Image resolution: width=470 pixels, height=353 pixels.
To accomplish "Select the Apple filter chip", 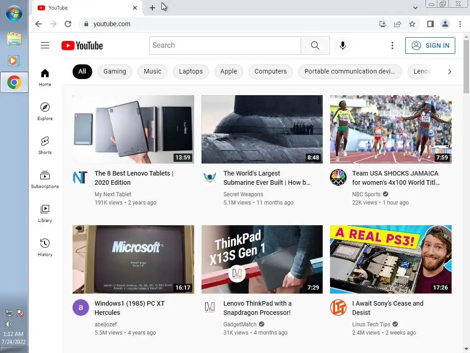I will tap(229, 71).
